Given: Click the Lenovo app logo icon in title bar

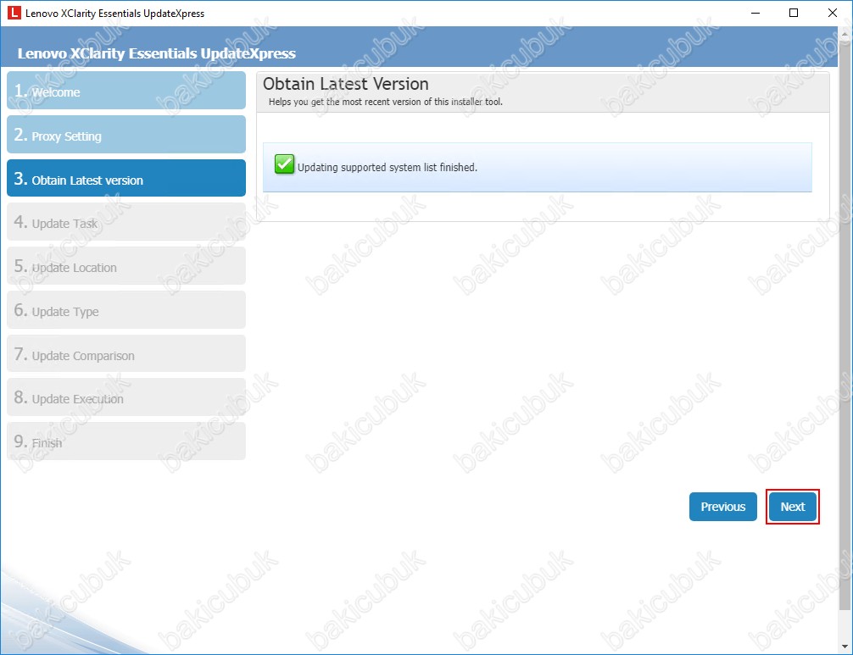Looking at the screenshot, I should tap(14, 13).
